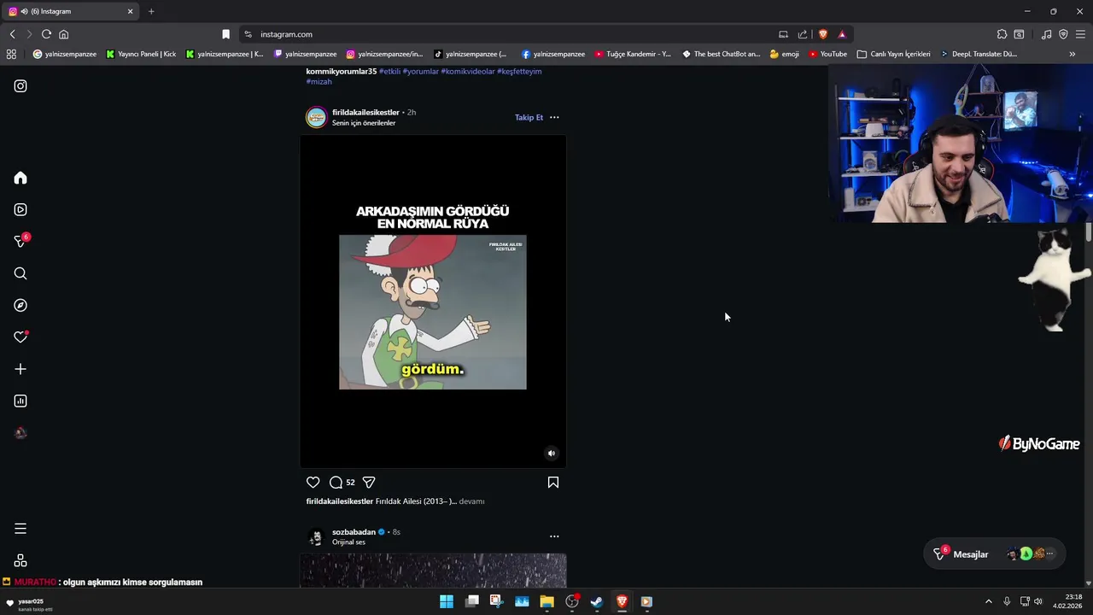Screen dimensions: 1093x615
Task: Open the dashboard chart icon in sidebar
Action: tap(20, 401)
